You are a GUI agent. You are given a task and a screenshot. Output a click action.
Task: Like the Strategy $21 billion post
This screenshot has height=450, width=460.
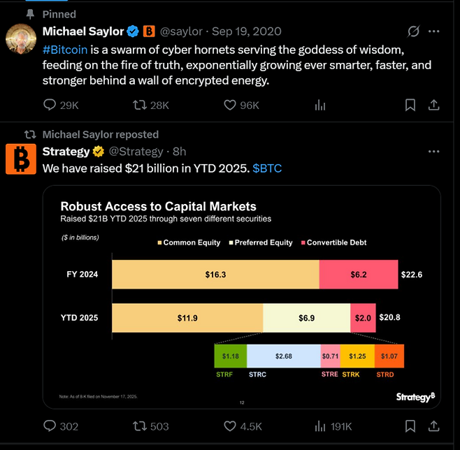pos(230,426)
